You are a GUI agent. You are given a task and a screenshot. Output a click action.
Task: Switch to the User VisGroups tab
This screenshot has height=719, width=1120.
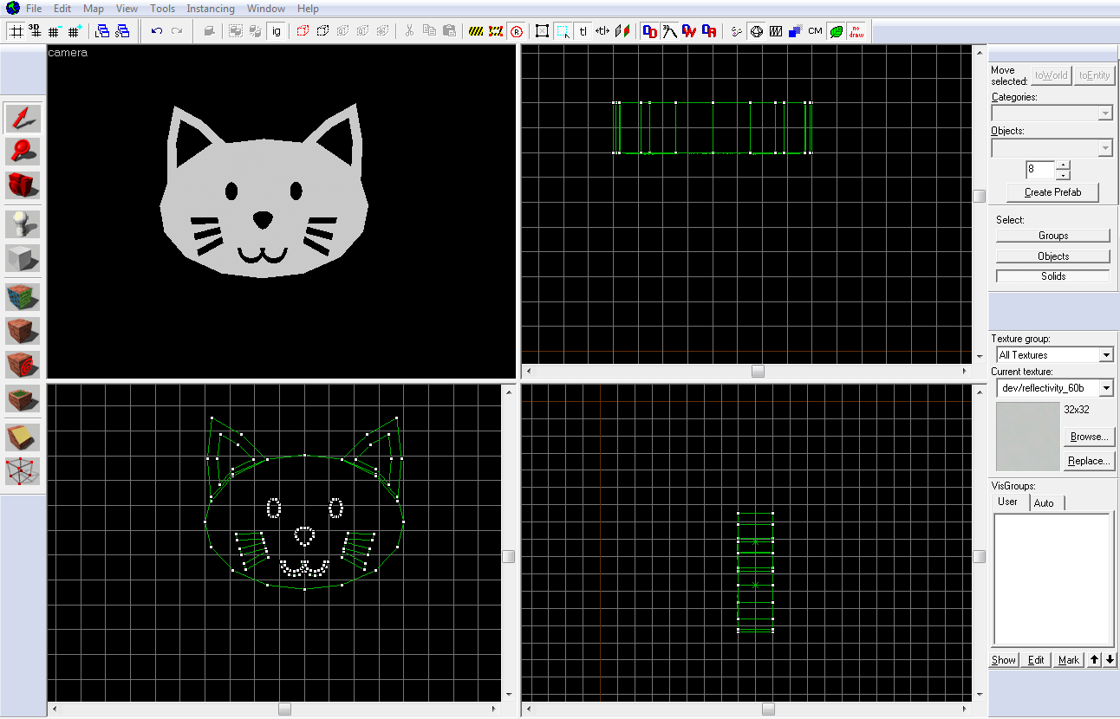coord(1008,502)
